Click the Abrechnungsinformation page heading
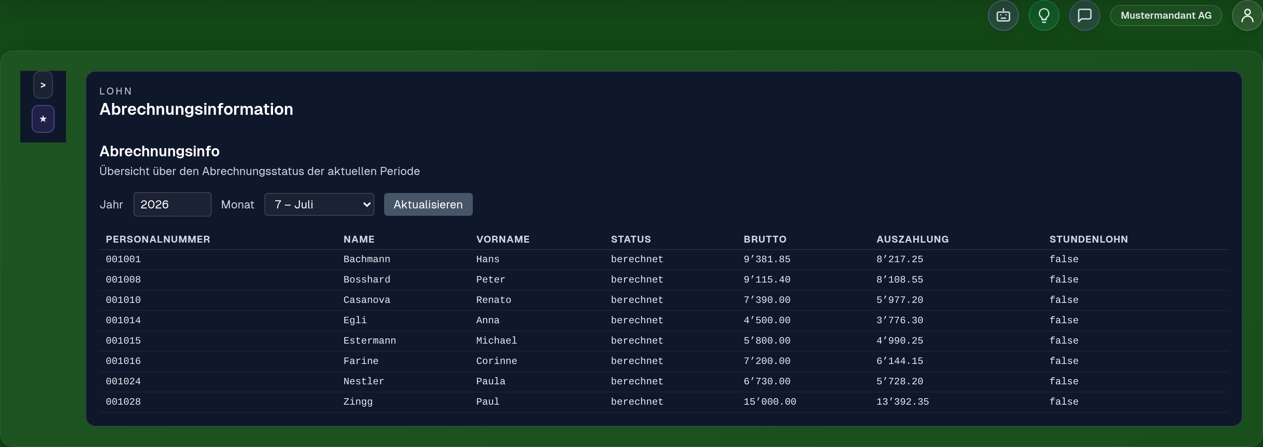Viewport: 1263px width, 447px height. (196, 110)
